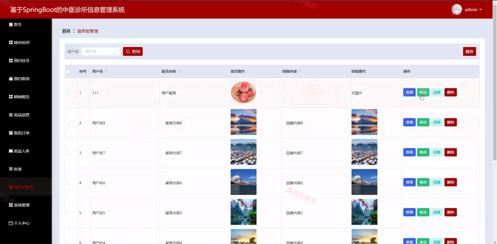
Task: Check the checkbox for 用户名6 row
Action: [68, 183]
